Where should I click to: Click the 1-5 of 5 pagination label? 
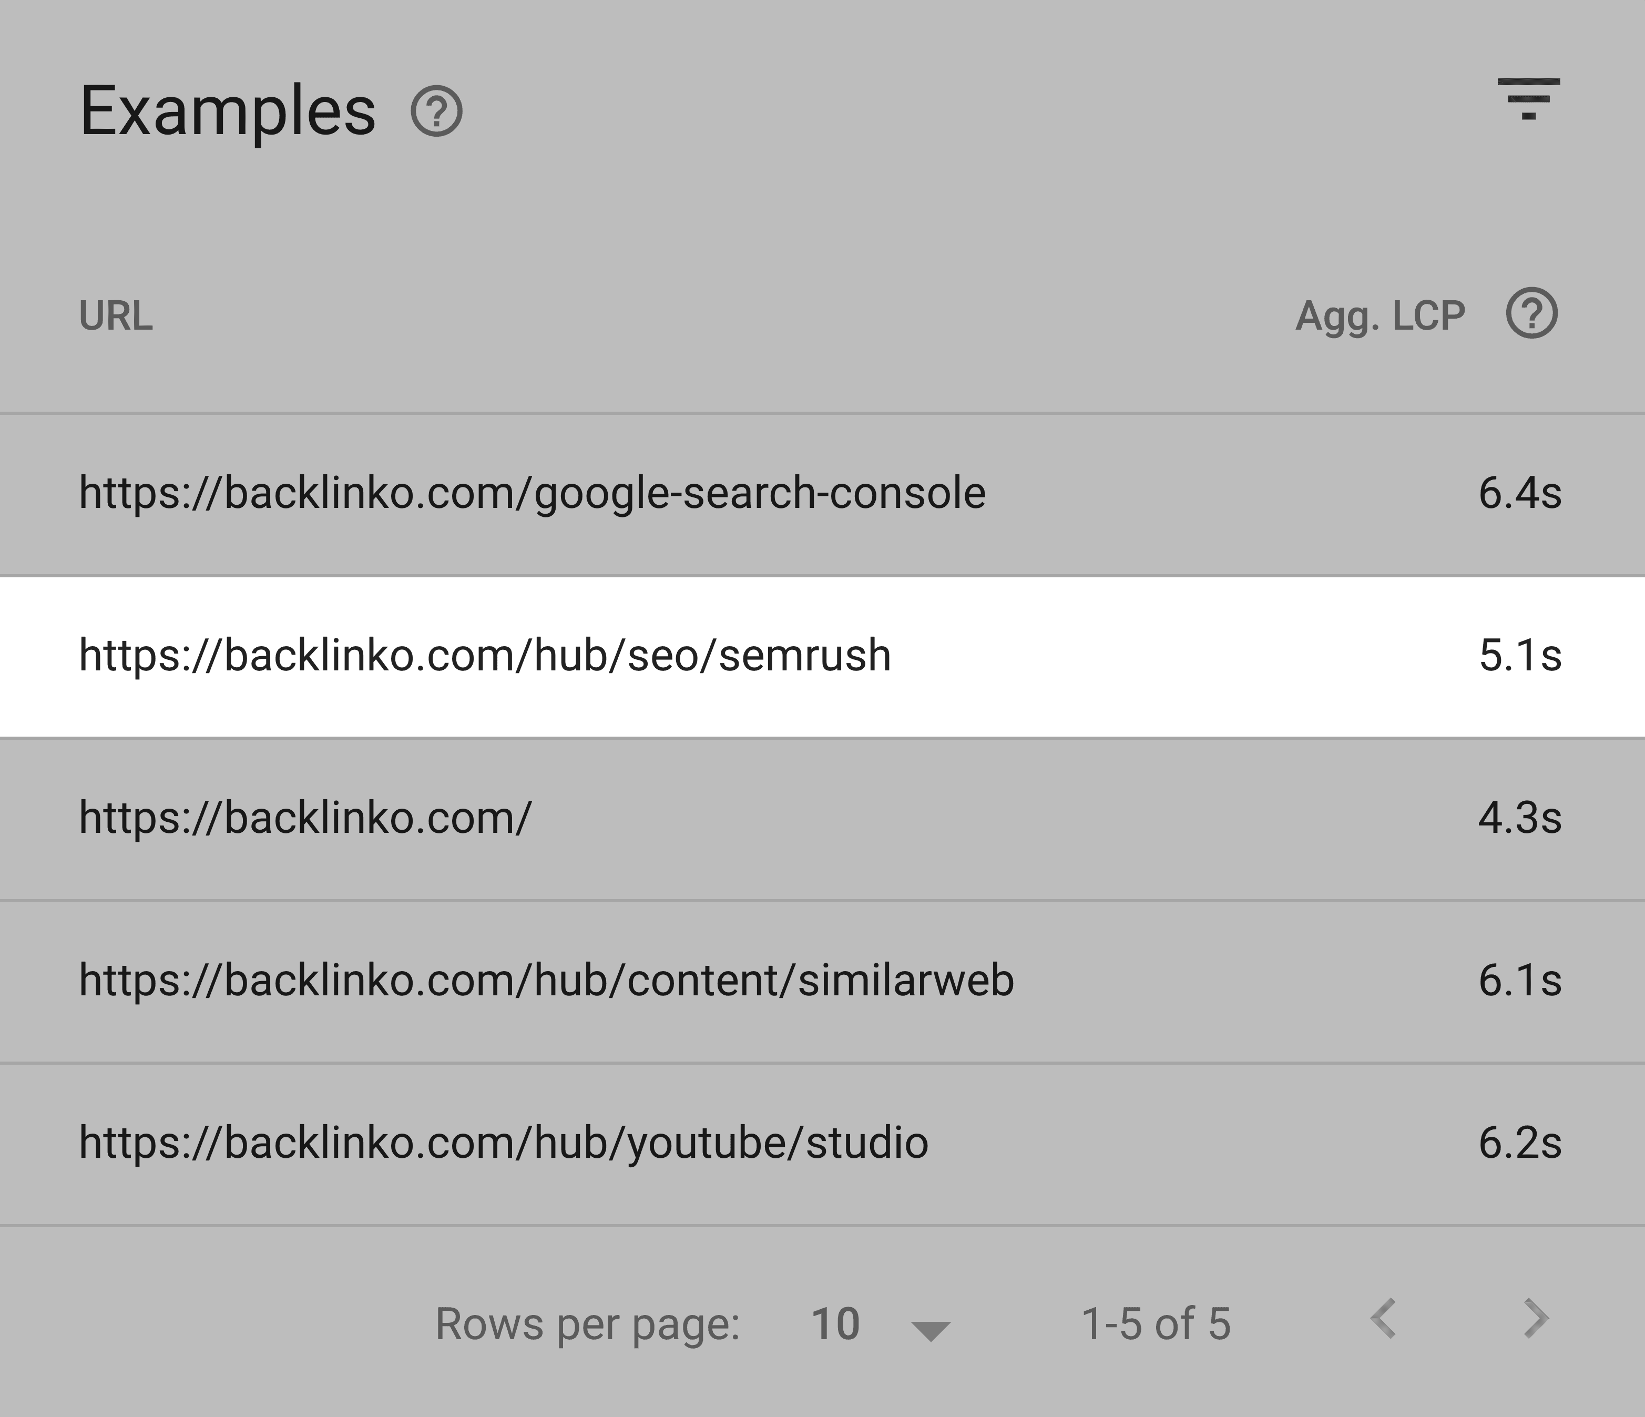coord(1156,1324)
